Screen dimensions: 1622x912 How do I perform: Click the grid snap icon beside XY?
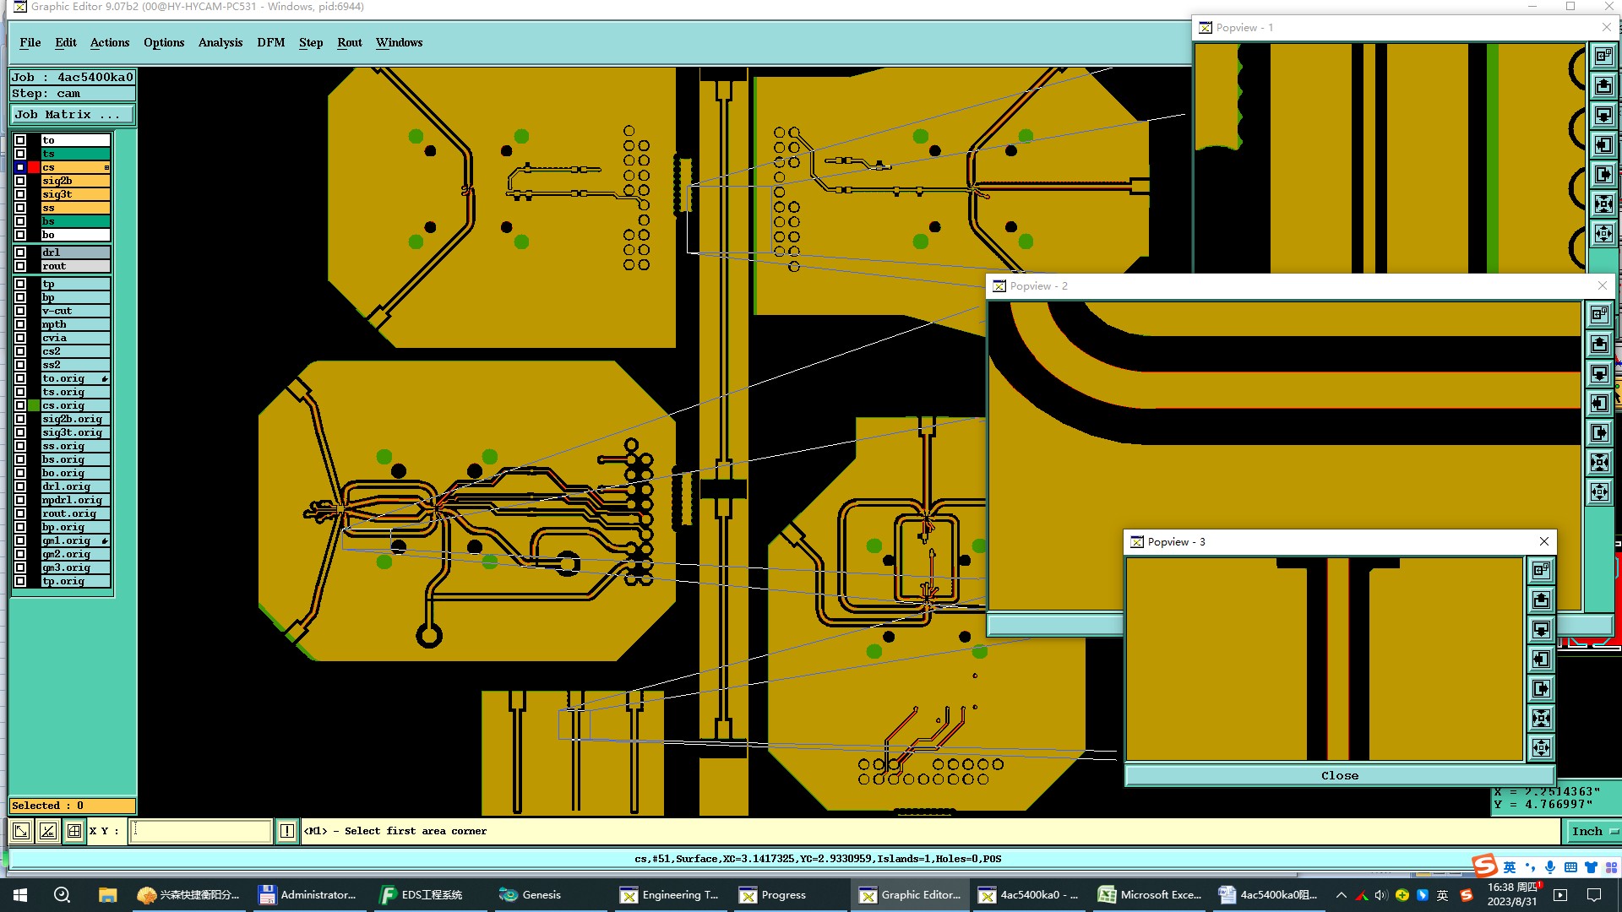[x=74, y=831]
